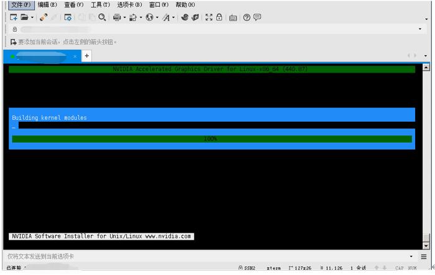Open the session properties gear icon

(68, 17)
